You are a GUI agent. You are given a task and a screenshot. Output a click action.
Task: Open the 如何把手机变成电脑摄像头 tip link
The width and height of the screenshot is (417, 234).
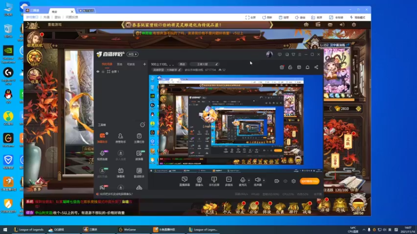pyautogui.click(x=116, y=194)
